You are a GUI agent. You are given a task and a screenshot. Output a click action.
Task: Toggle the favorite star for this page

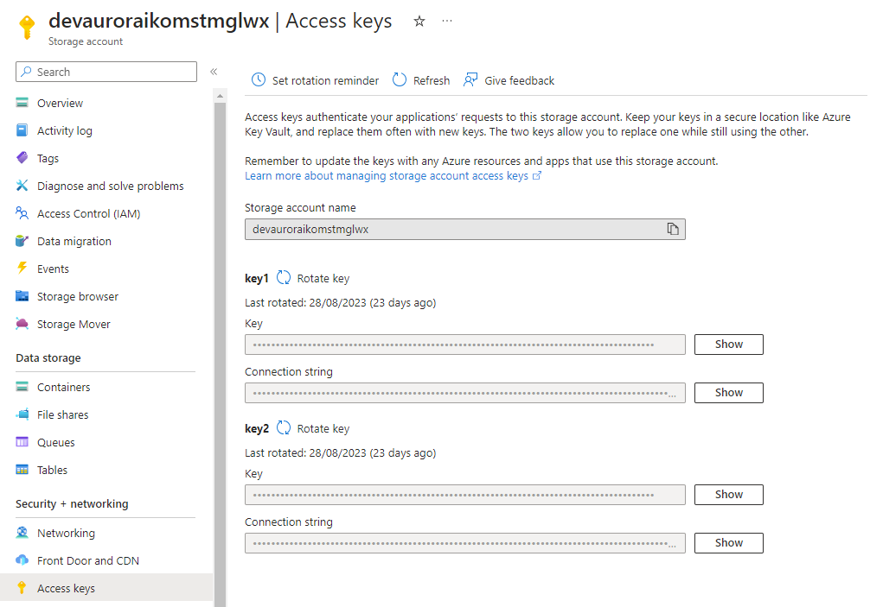click(x=419, y=22)
